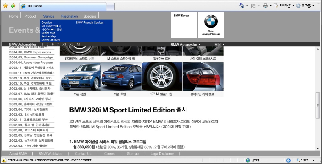Expand the 페이지(P) menu dropdown

click(x=293, y=6)
